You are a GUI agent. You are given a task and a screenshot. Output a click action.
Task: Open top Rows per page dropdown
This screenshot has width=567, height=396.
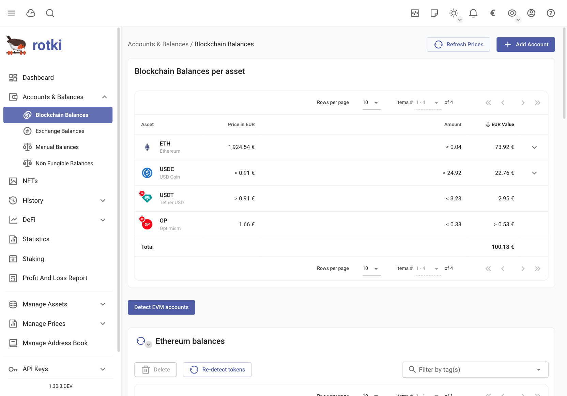(371, 103)
